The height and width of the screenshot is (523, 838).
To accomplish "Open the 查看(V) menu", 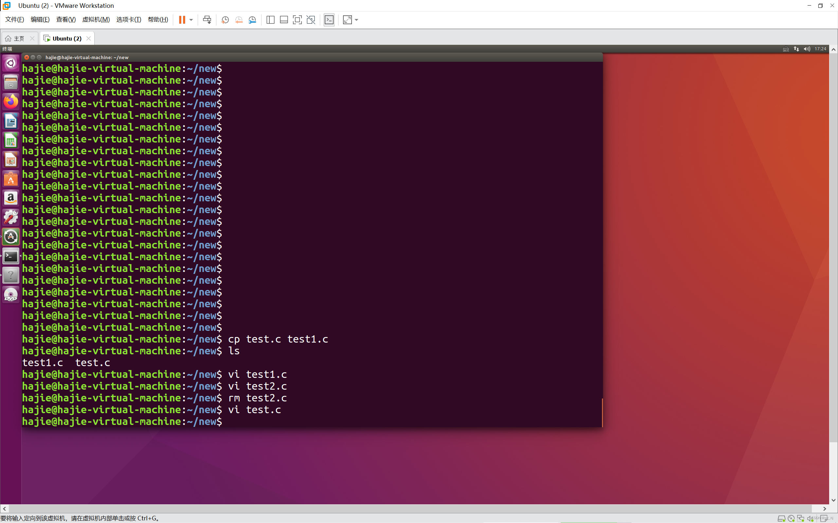I will (66, 19).
